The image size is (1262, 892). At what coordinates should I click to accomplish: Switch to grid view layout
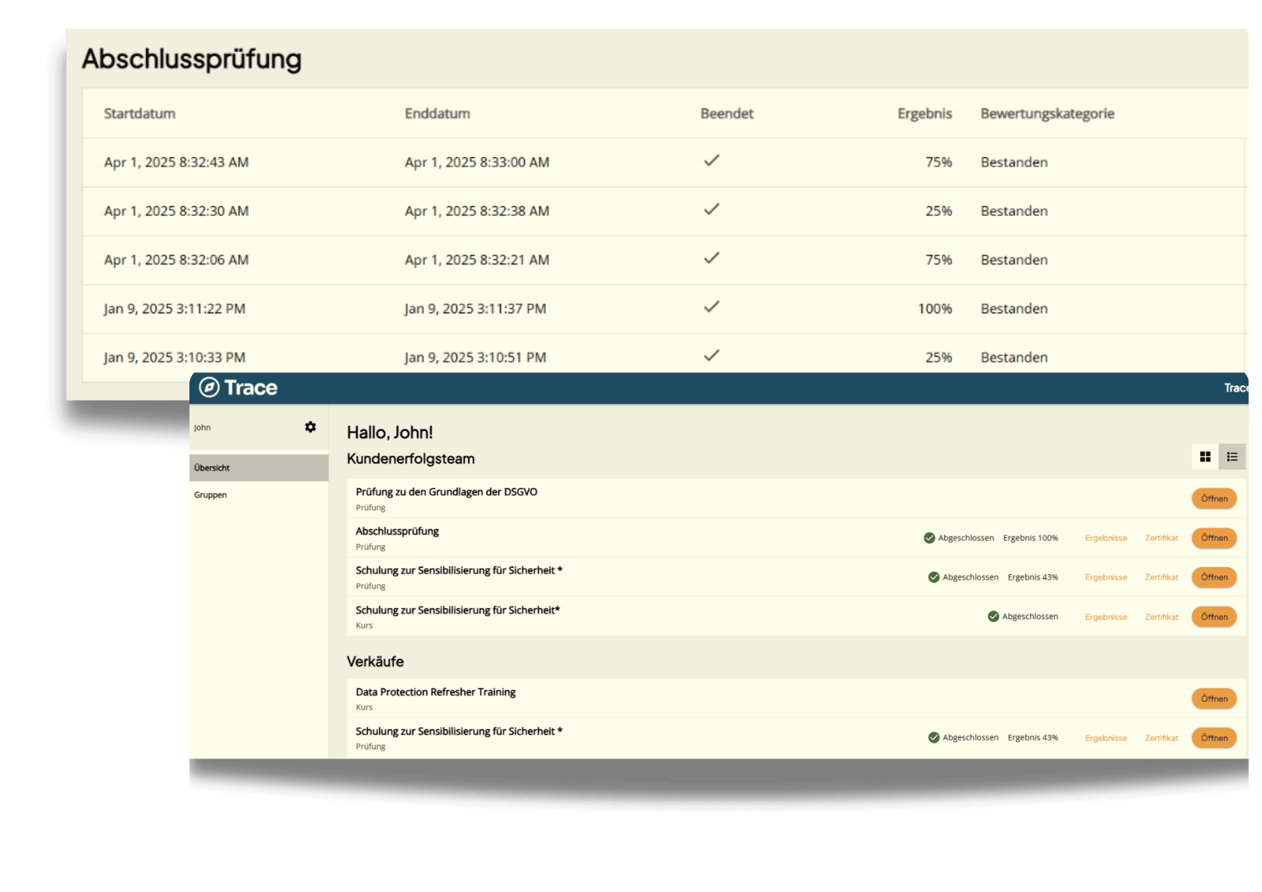click(x=1205, y=457)
